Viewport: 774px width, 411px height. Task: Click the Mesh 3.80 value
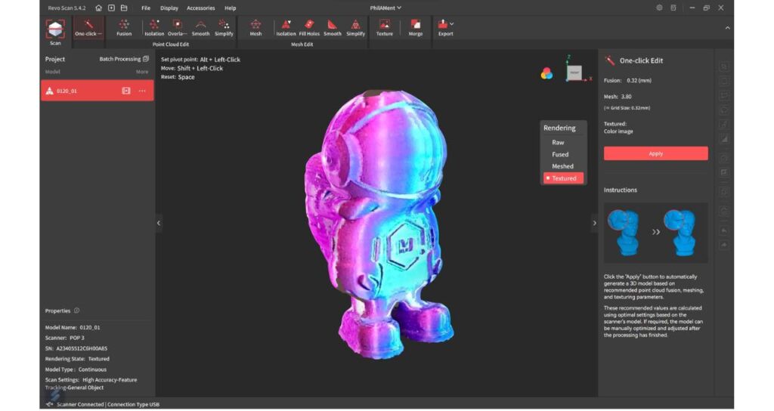click(626, 97)
